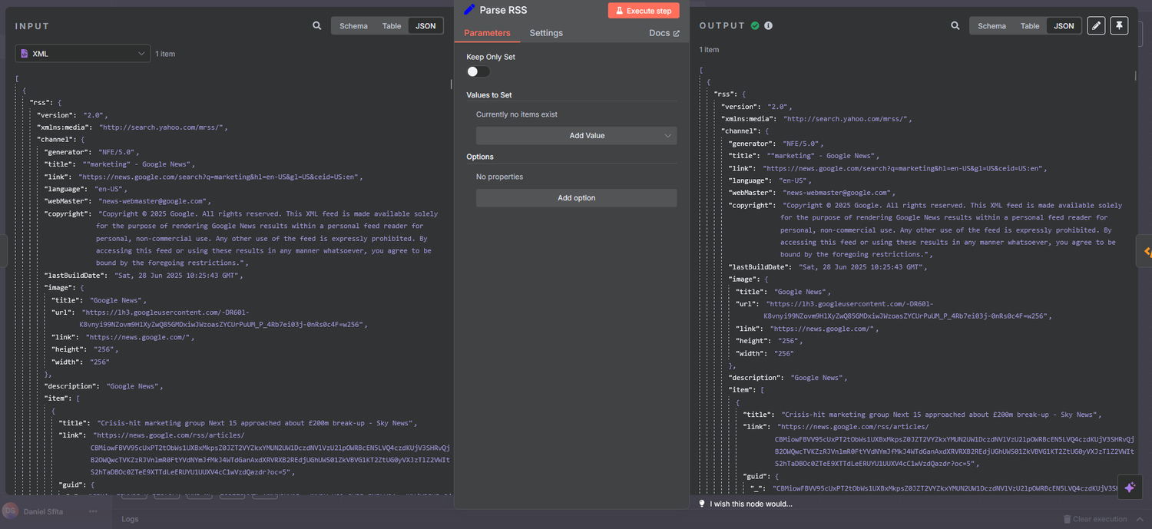The image size is (1152, 529).
Task: Switch to the Settings tab
Action: [546, 33]
